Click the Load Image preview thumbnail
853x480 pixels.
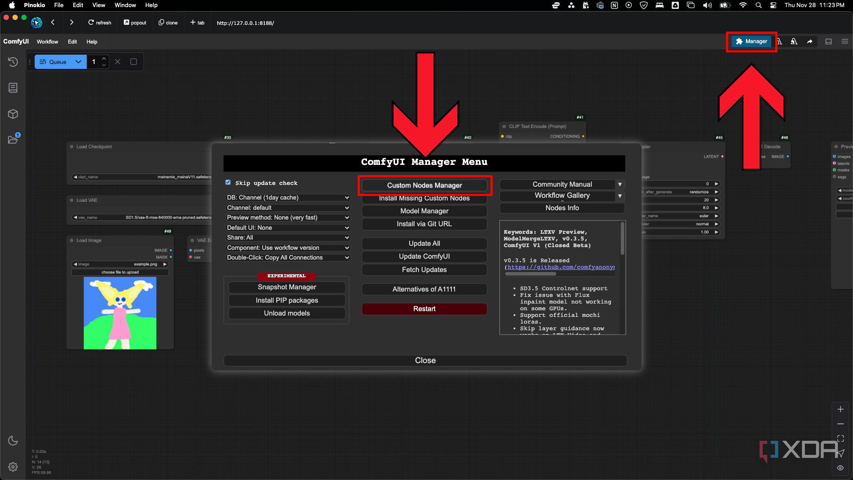coord(120,313)
